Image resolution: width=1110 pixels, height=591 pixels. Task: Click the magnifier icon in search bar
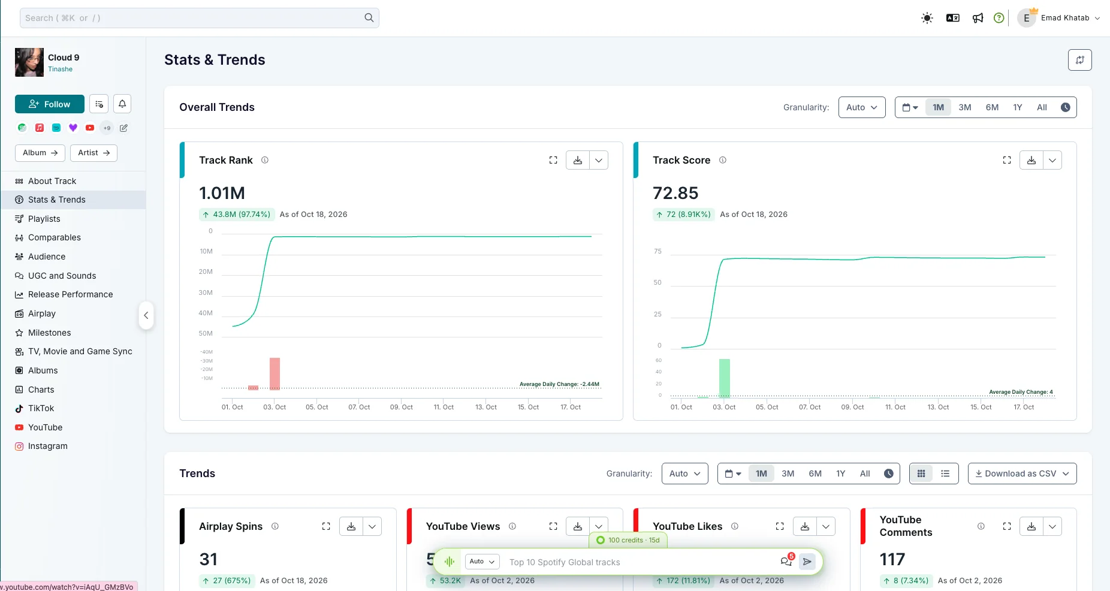[369, 18]
